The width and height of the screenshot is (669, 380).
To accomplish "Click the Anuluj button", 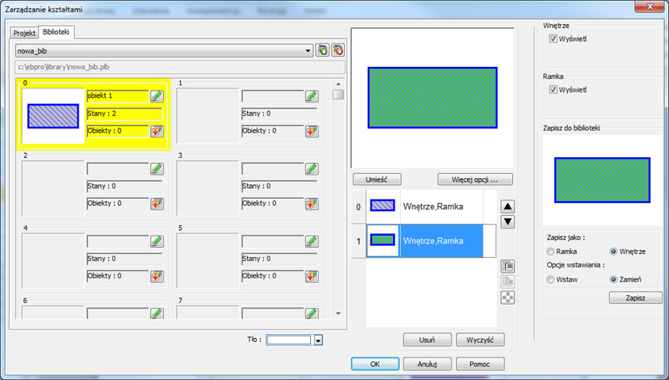I will point(427,364).
